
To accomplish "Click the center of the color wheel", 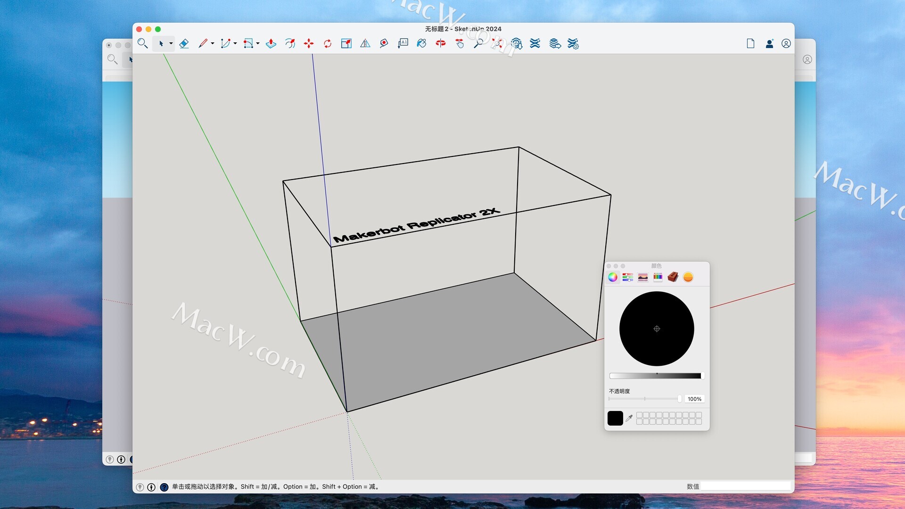I will point(657,328).
